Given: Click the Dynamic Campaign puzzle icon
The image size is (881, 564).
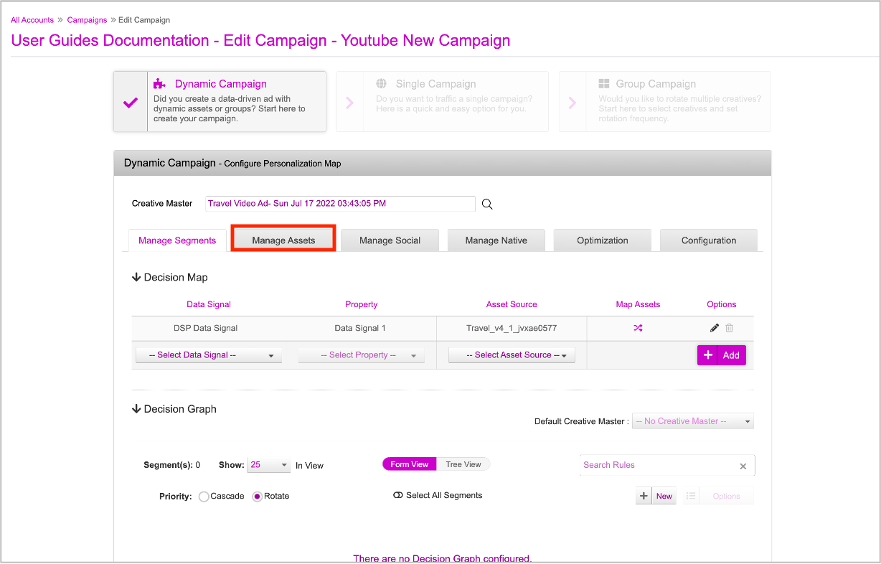Looking at the screenshot, I should point(159,84).
